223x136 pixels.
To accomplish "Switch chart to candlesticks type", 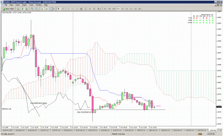I will (x=22, y=9).
